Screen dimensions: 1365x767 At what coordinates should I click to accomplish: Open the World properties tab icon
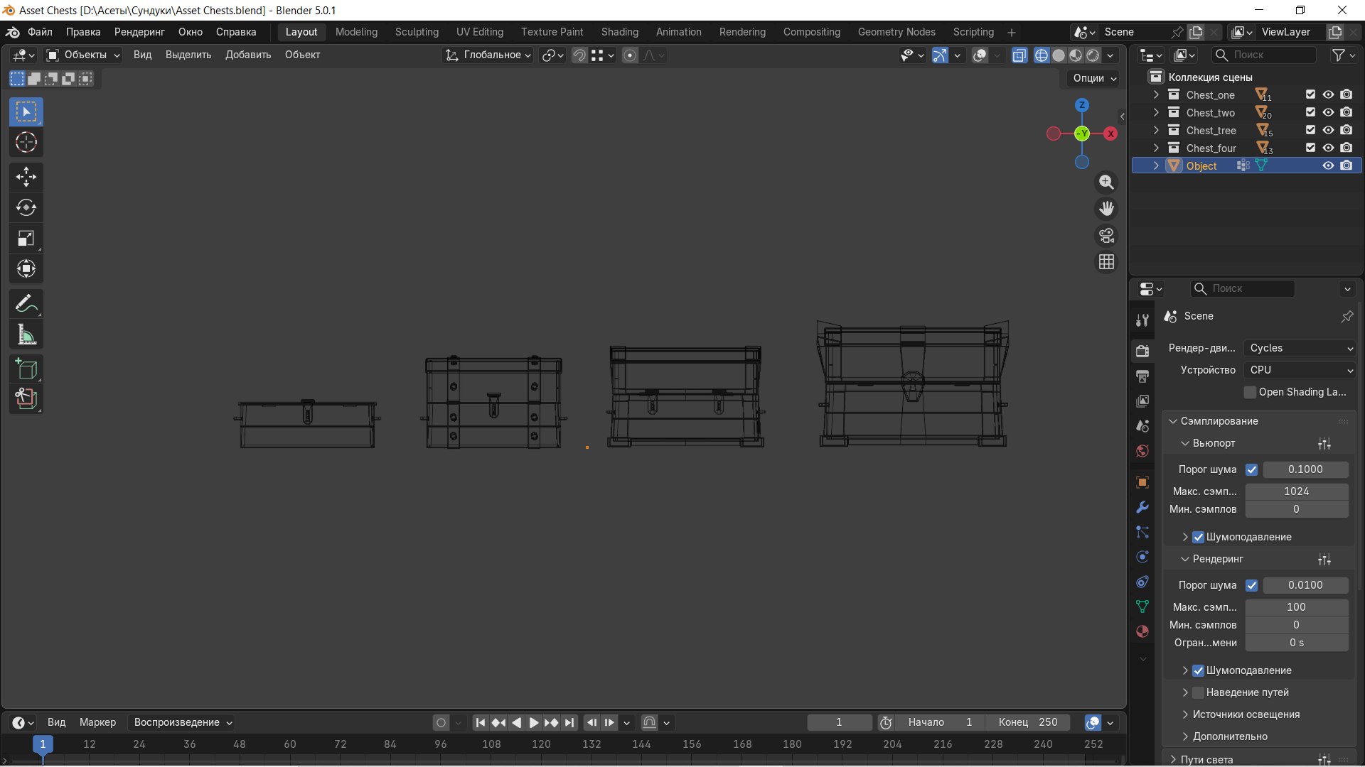tap(1142, 451)
